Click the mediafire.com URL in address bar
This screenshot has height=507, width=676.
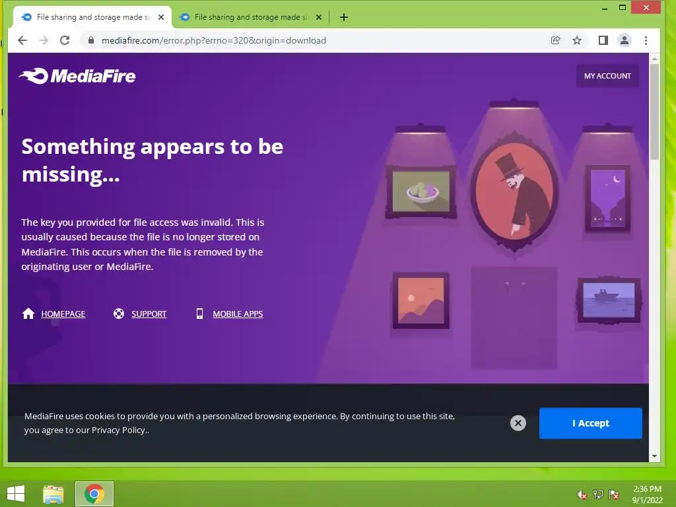(214, 40)
